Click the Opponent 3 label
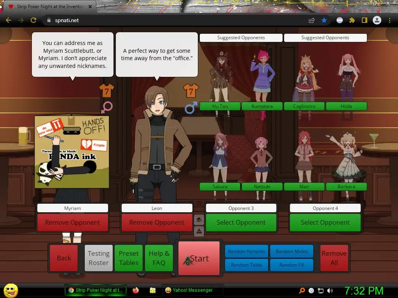 (x=241, y=208)
